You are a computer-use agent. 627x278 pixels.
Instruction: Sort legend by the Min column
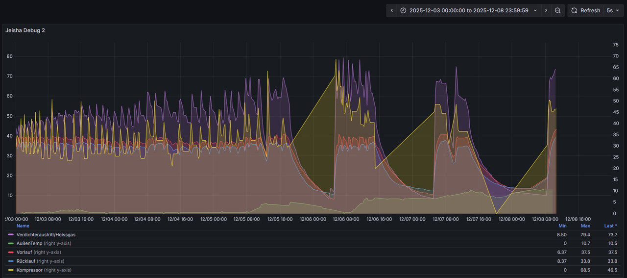pyautogui.click(x=563, y=226)
